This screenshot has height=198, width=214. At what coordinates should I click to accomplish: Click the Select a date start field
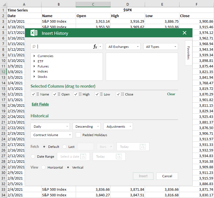pyautogui.click(x=73, y=157)
